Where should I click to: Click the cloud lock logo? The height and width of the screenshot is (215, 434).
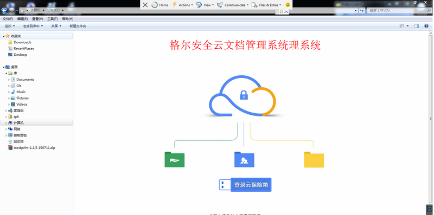(242, 96)
